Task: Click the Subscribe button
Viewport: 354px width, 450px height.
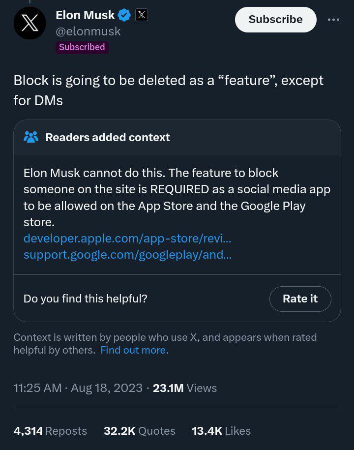Action: click(276, 20)
